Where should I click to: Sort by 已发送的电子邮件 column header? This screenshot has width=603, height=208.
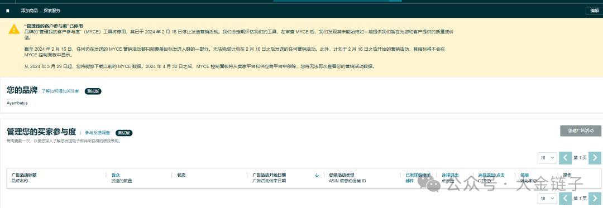(418, 178)
